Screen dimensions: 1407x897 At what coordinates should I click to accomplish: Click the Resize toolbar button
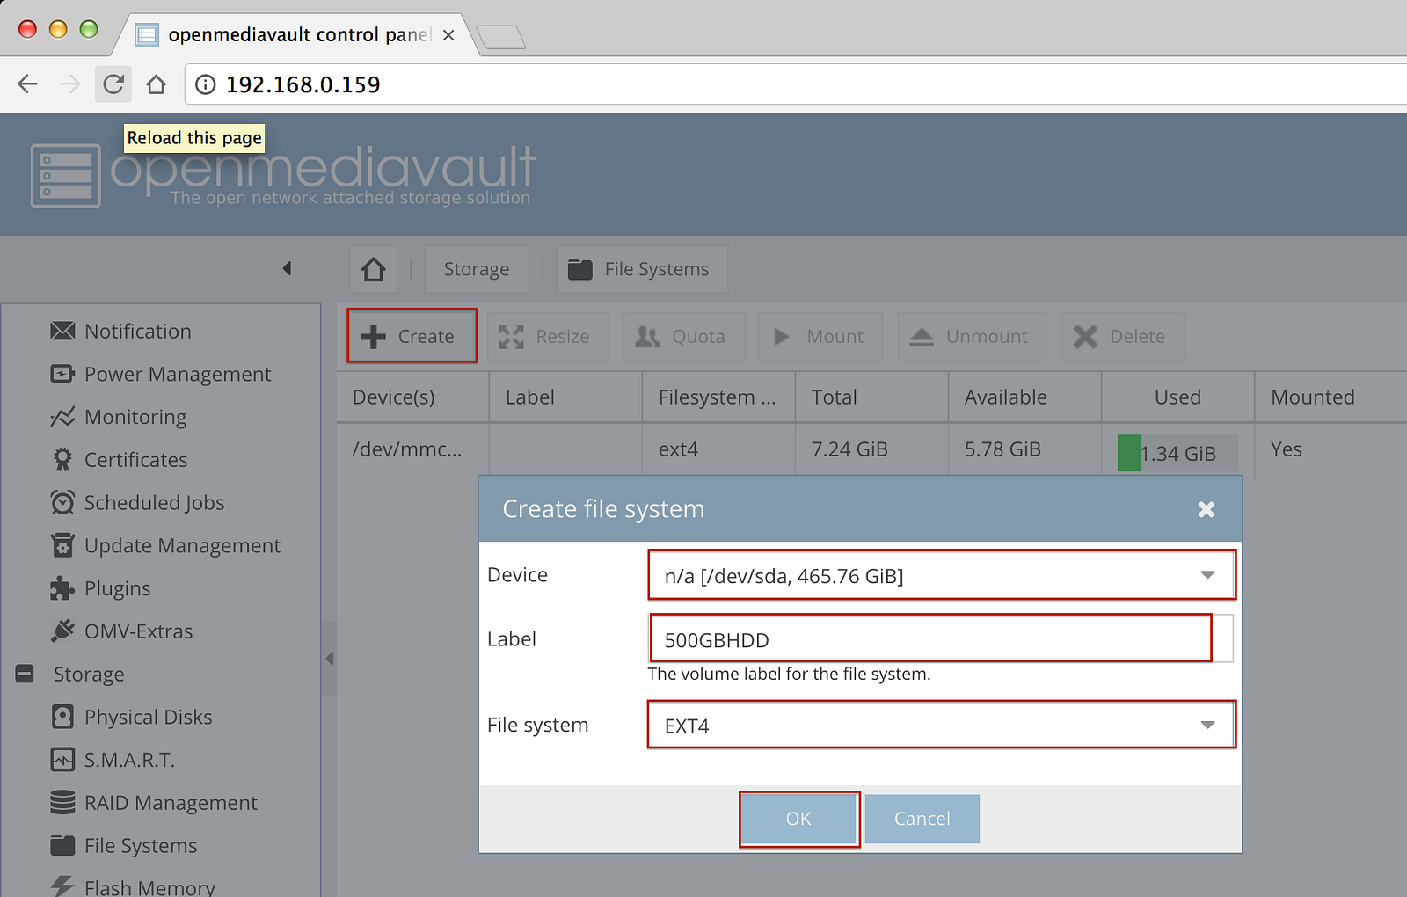[547, 337]
